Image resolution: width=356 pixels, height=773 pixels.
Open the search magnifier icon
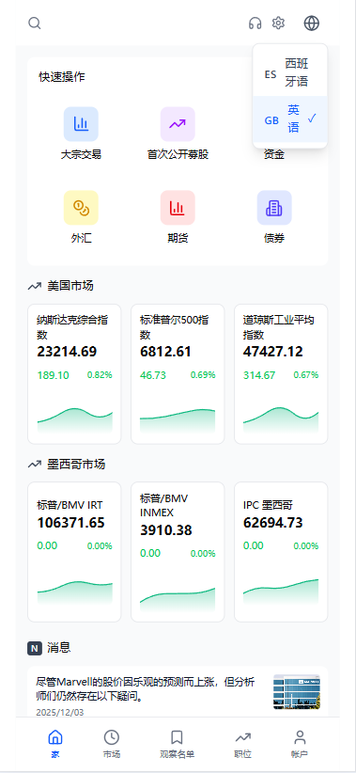click(x=35, y=24)
